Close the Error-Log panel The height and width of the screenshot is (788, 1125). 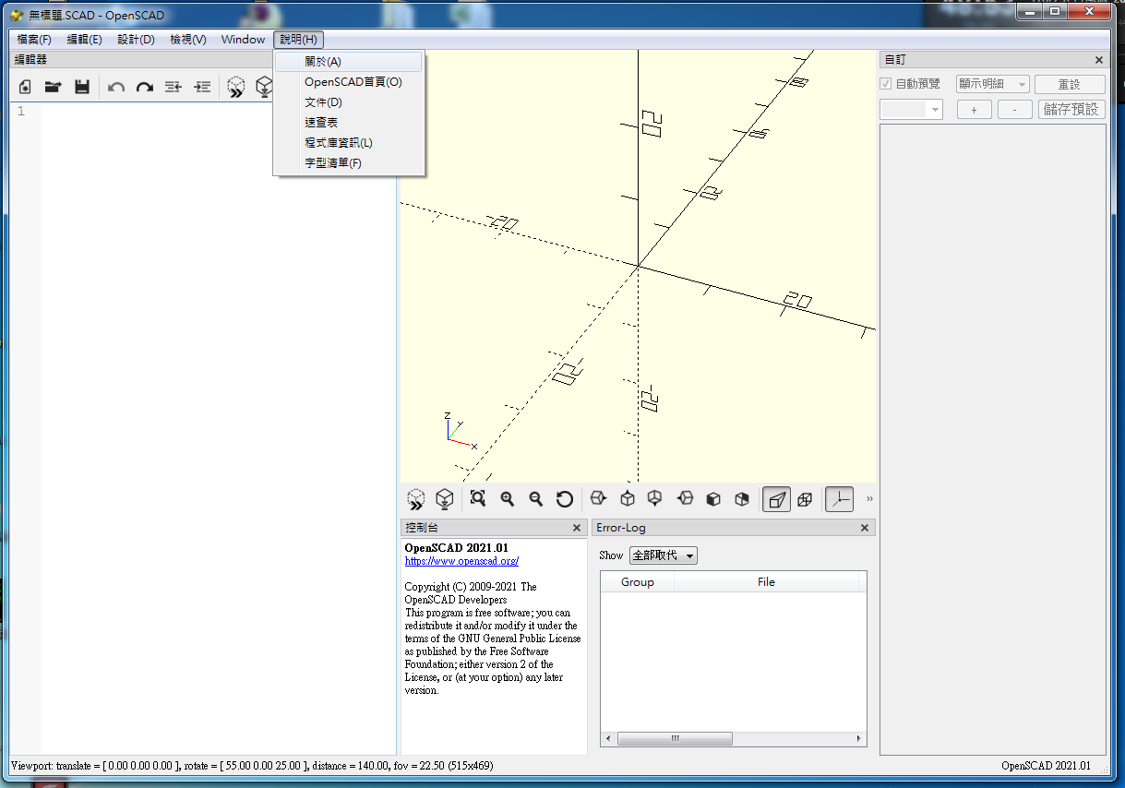point(865,528)
